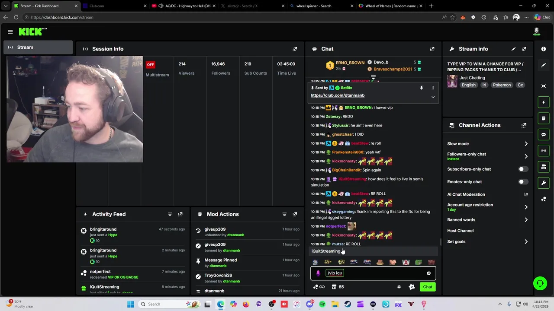Toggle the Channel Actions wrench sidebar icon
This screenshot has height=311, width=554.
pyautogui.click(x=544, y=183)
